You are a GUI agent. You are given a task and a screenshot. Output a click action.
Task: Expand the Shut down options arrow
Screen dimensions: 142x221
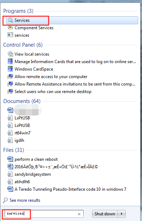click(121, 214)
